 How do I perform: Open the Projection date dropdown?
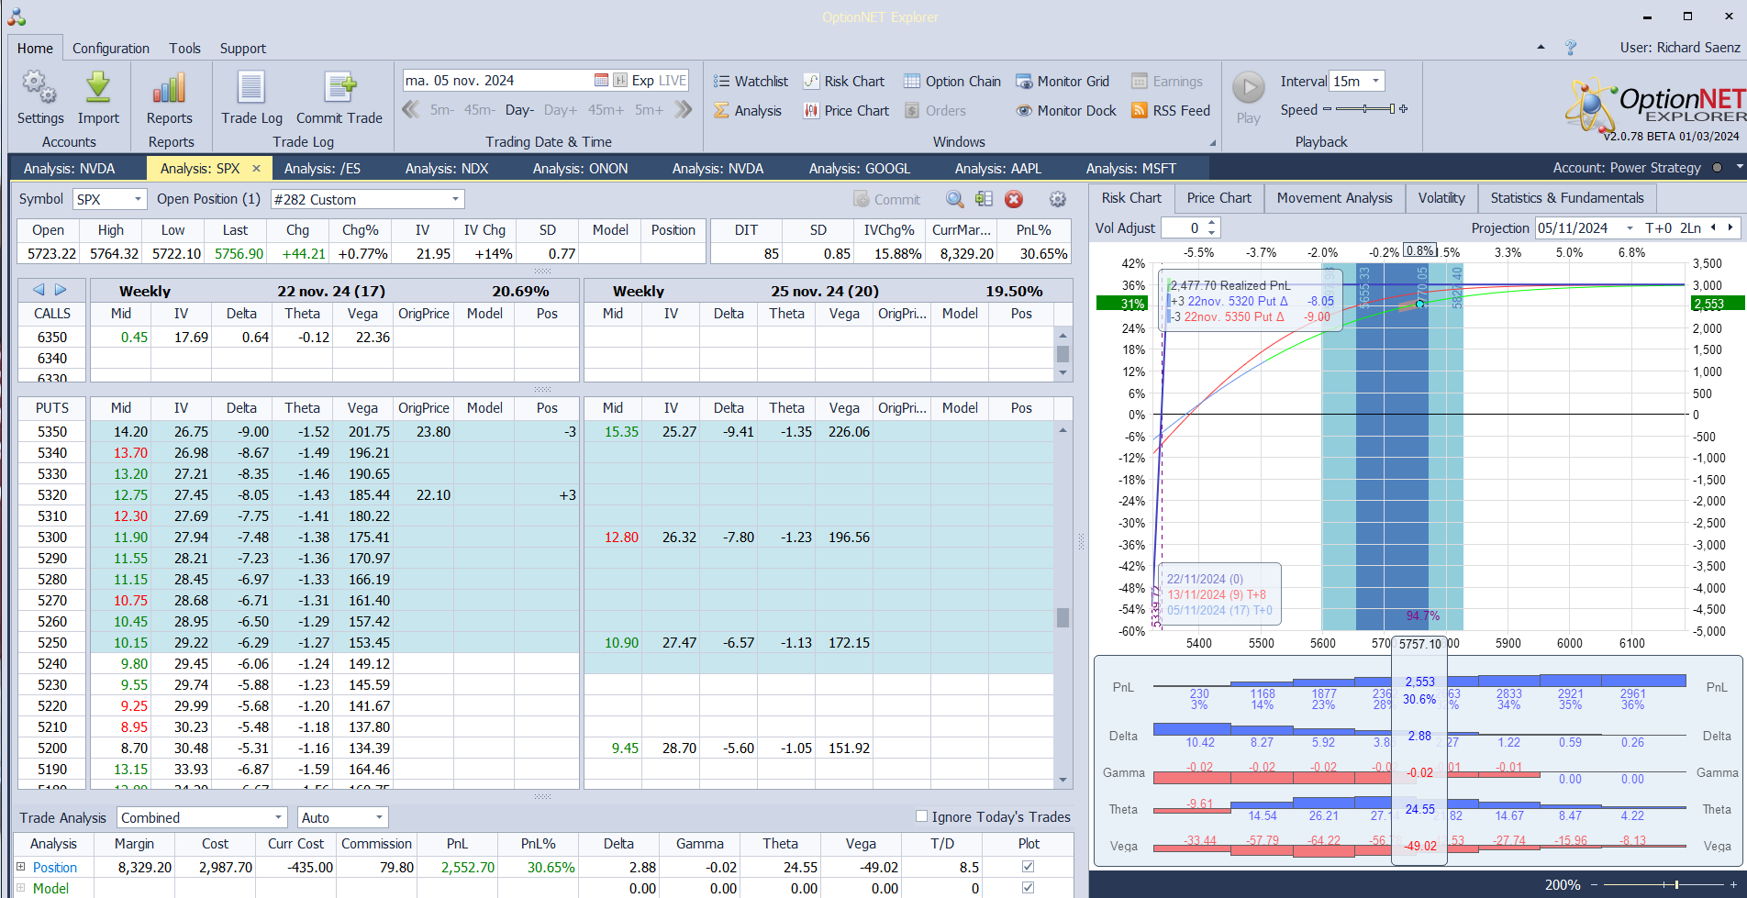[1630, 228]
